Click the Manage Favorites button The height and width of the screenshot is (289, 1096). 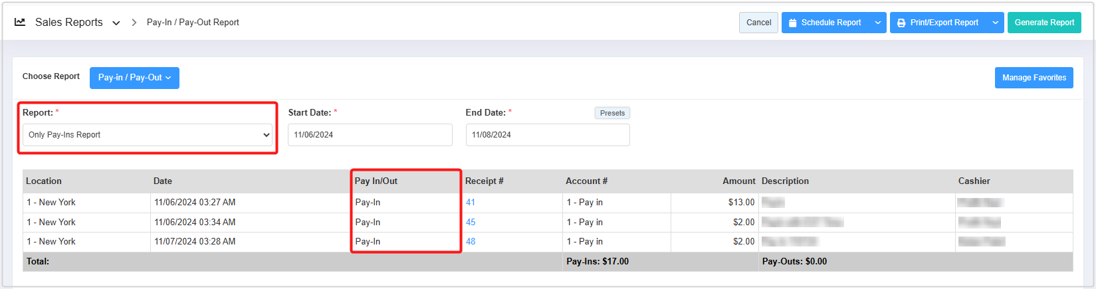point(1034,78)
